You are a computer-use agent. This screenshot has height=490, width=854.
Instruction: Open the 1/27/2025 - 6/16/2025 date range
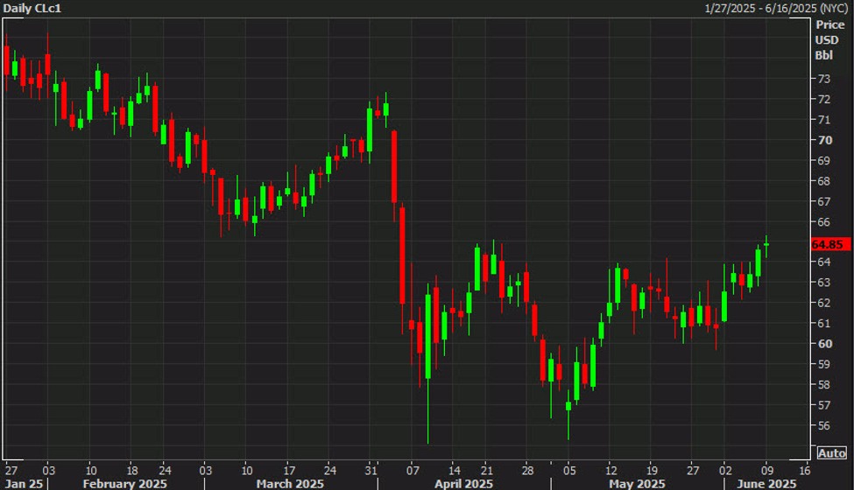tap(776, 8)
